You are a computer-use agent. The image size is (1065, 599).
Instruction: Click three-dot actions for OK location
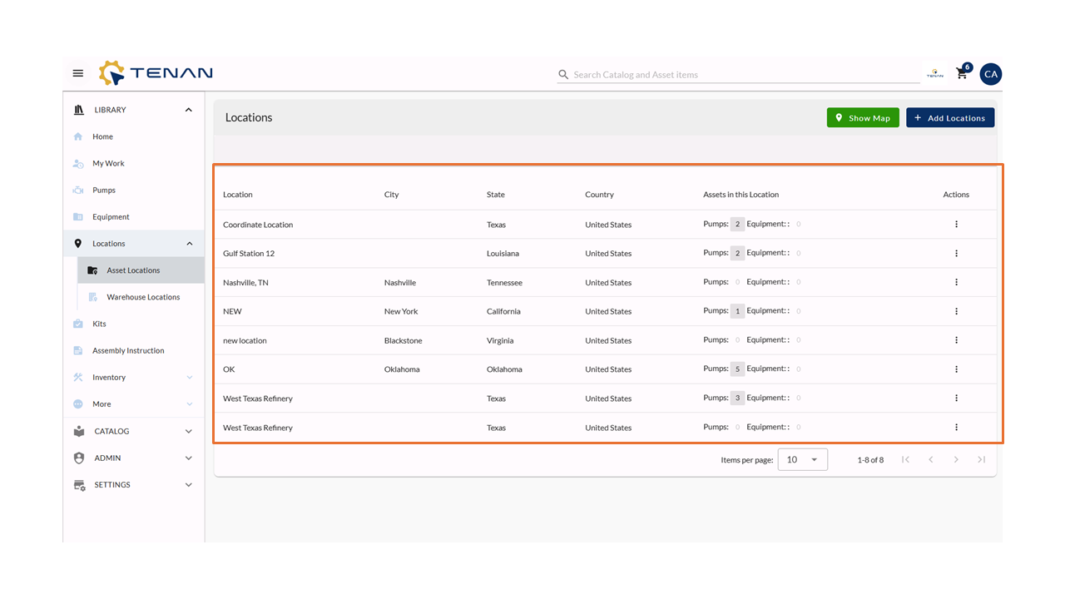(956, 369)
